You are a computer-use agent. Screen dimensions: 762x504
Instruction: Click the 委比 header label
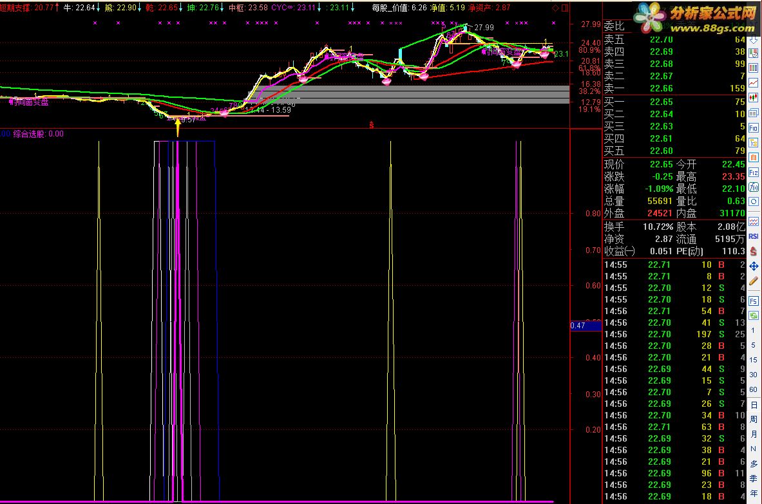(x=614, y=26)
